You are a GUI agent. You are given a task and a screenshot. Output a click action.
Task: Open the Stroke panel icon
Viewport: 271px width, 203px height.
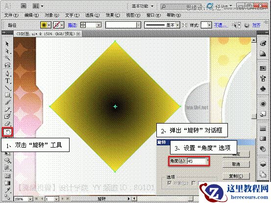click(263, 129)
